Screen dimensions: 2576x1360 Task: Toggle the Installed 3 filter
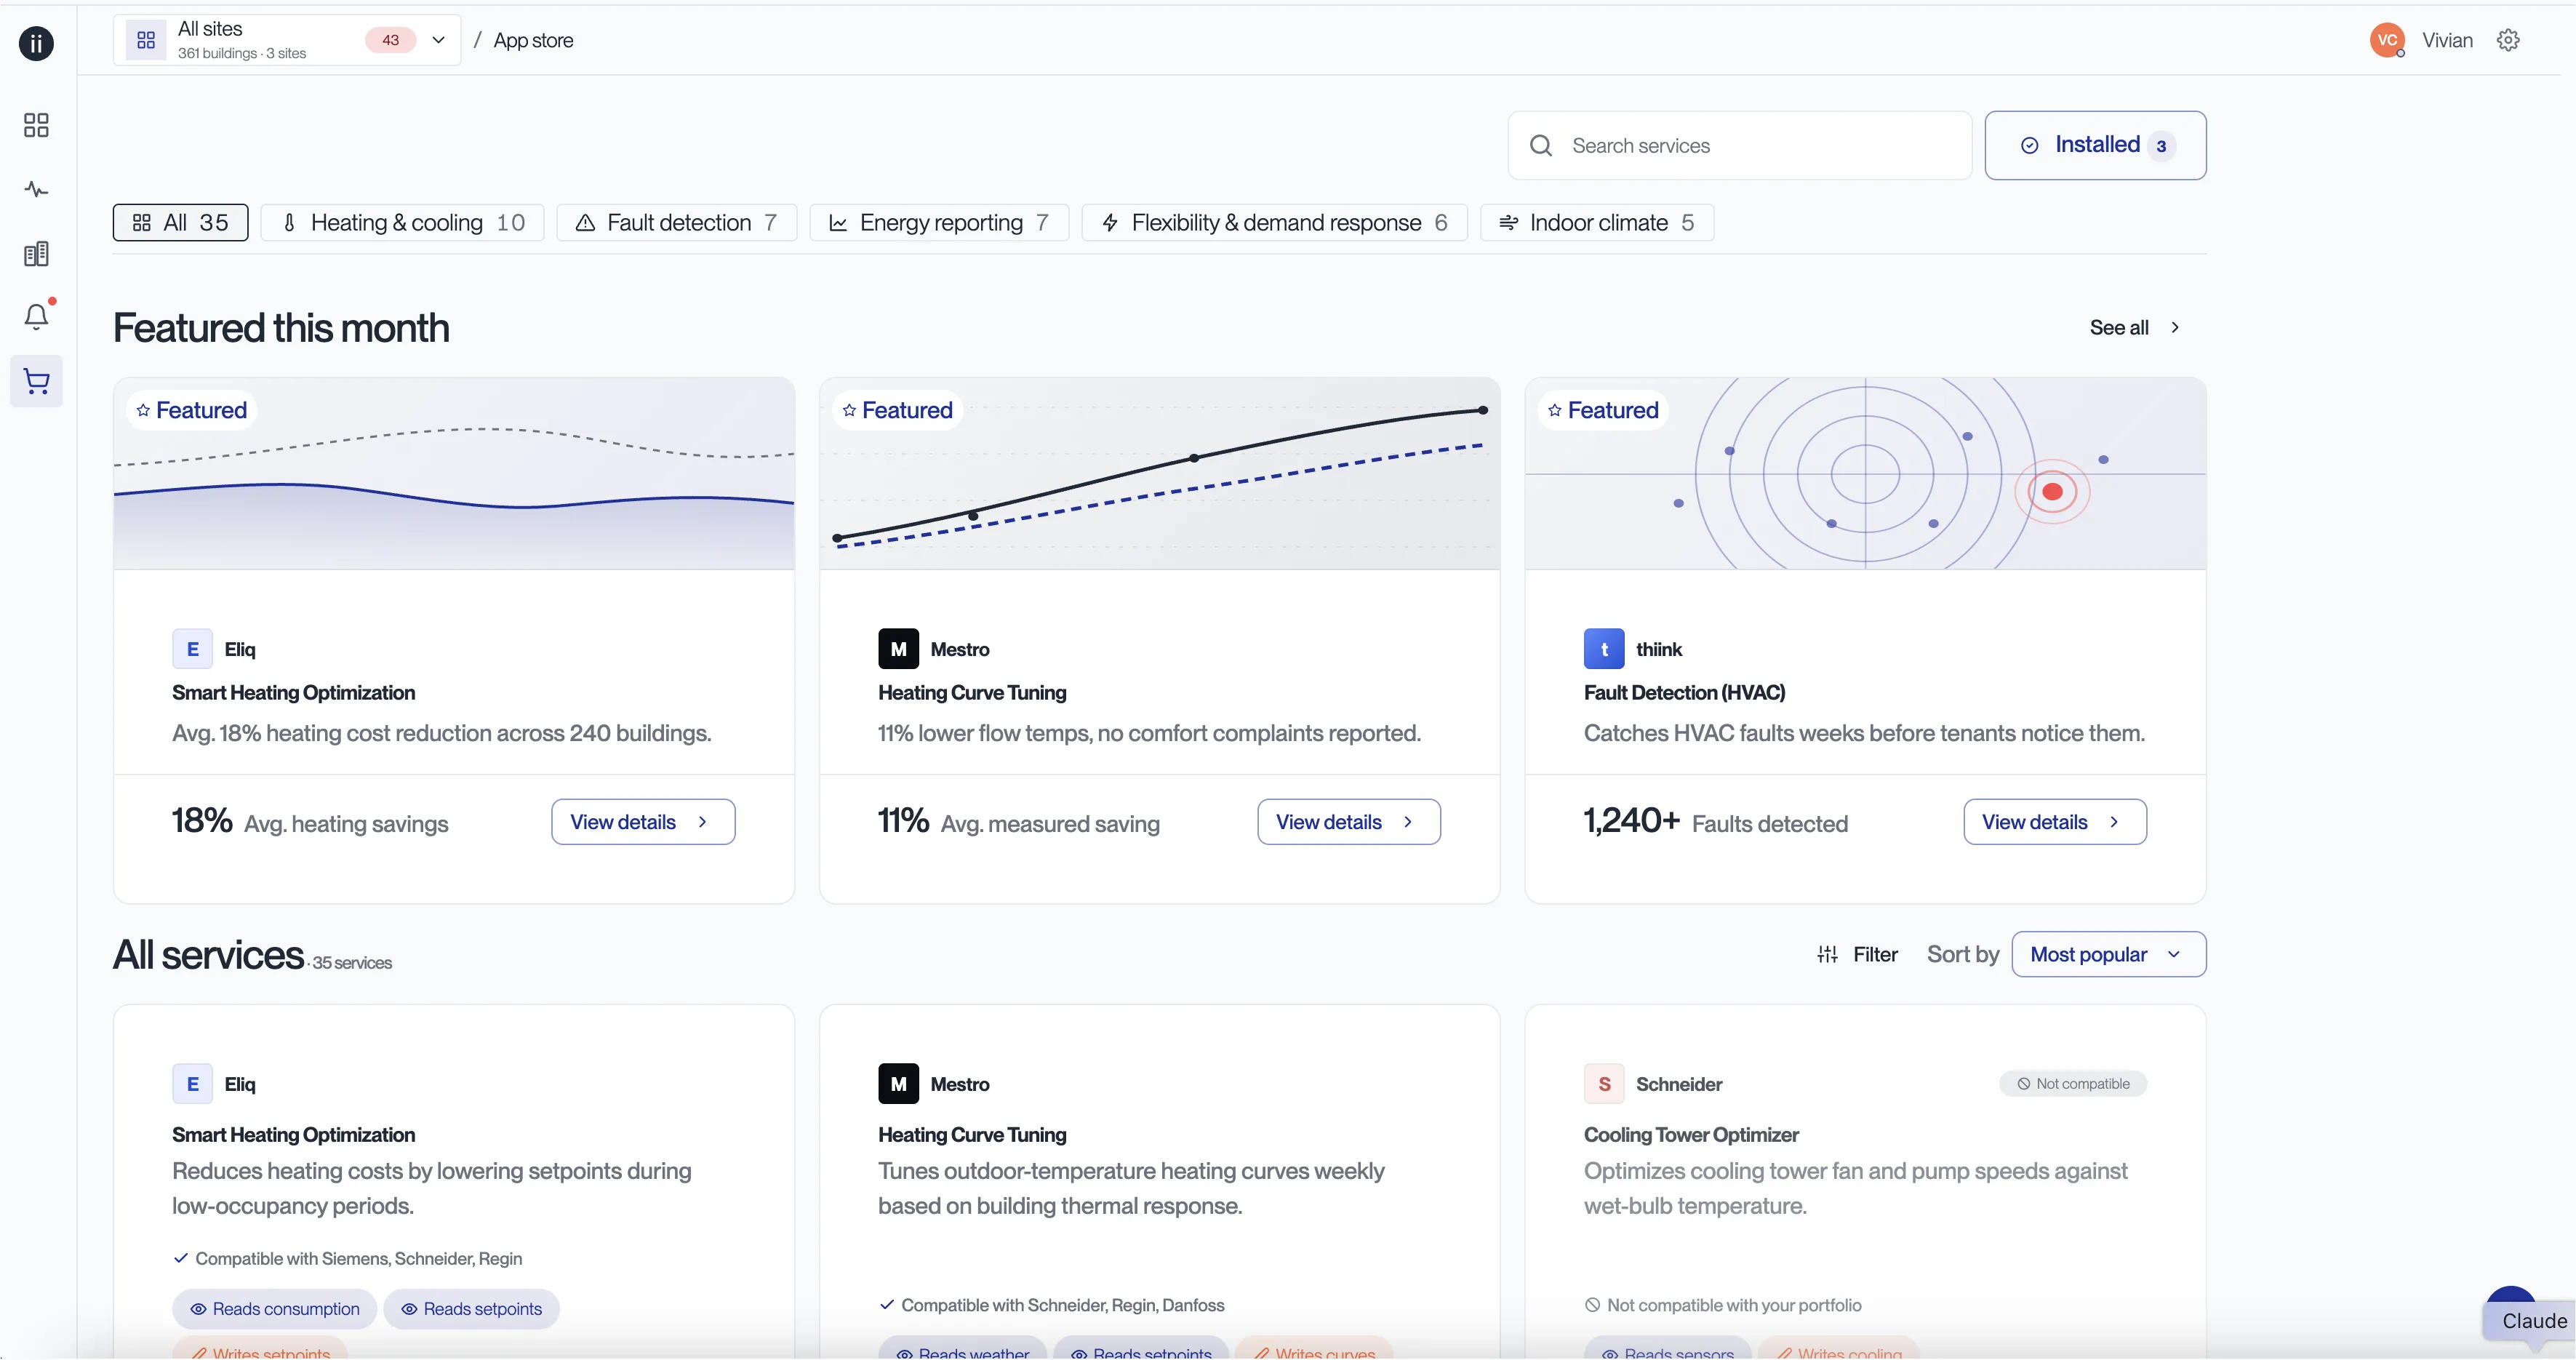(x=2095, y=146)
